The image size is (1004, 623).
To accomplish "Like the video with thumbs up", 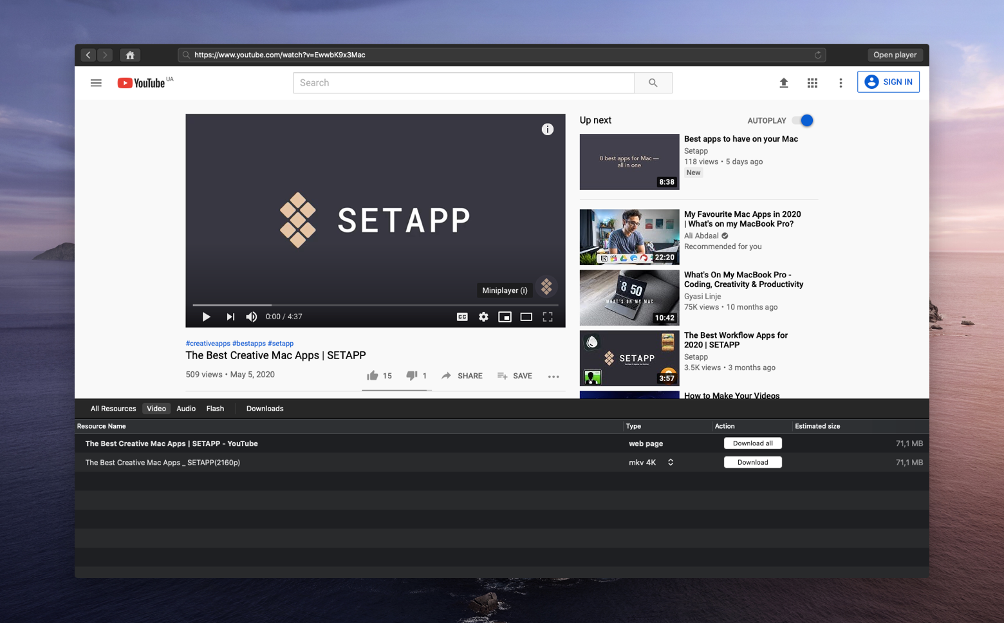I will click(379, 376).
